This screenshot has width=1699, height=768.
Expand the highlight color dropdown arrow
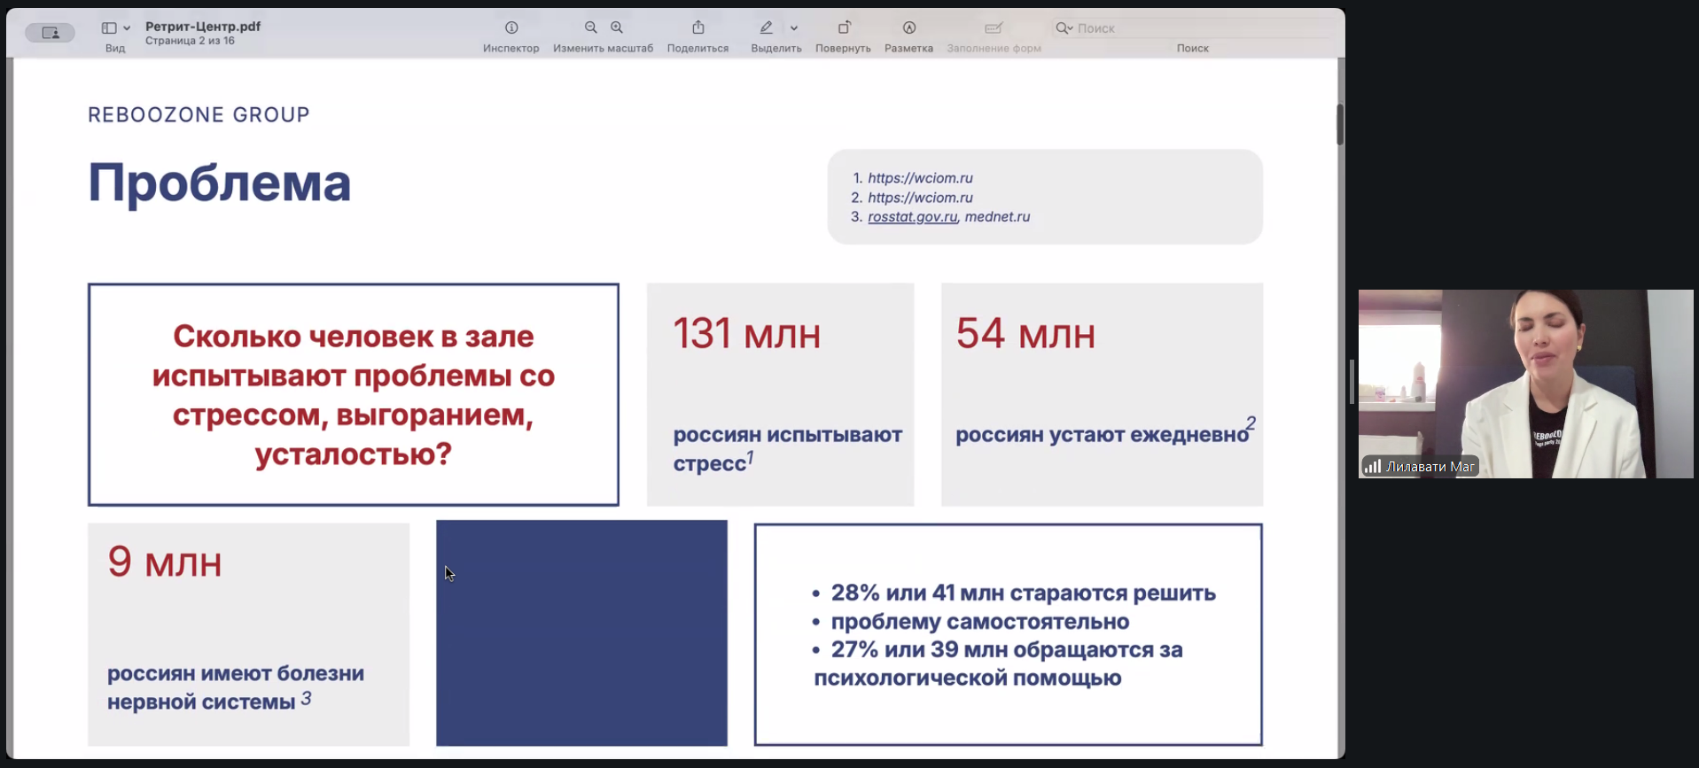[794, 28]
